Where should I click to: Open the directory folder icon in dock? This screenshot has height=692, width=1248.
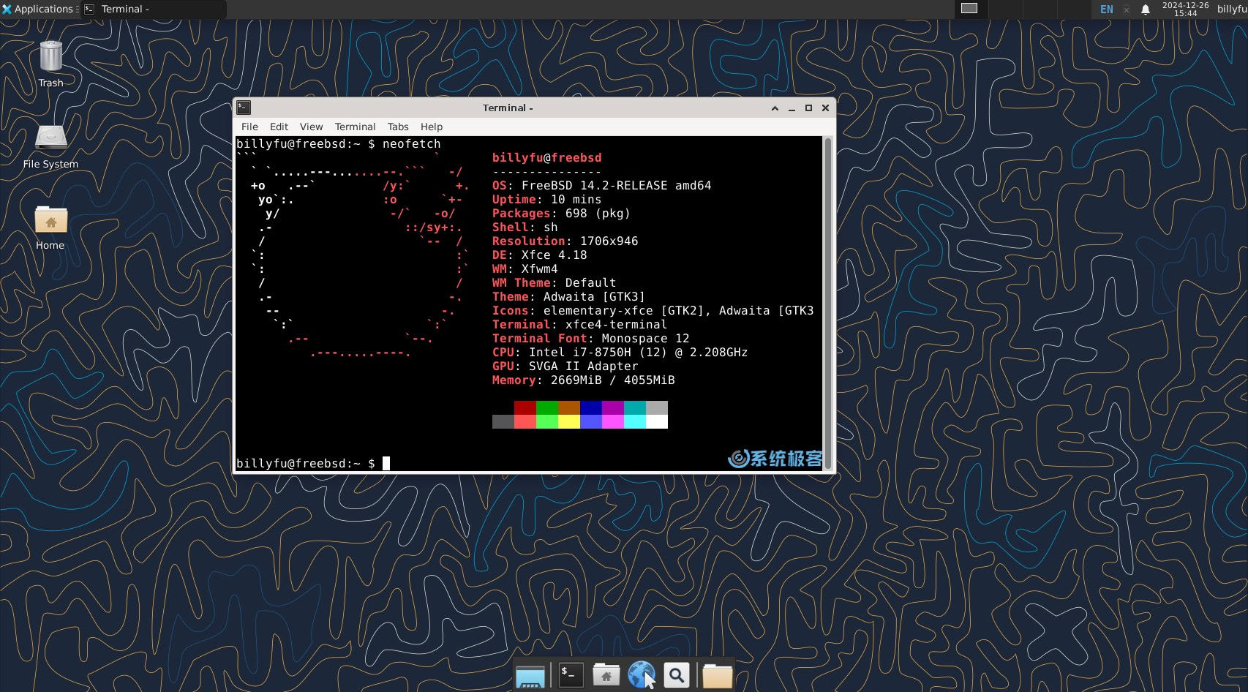718,676
